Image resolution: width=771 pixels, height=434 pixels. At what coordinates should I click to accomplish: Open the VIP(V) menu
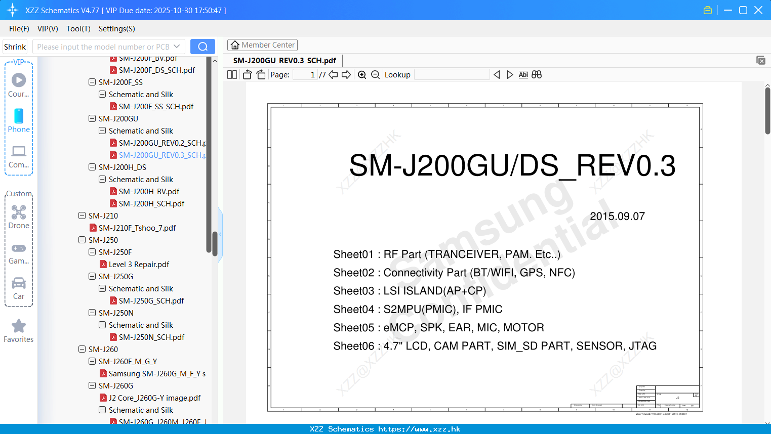[48, 29]
